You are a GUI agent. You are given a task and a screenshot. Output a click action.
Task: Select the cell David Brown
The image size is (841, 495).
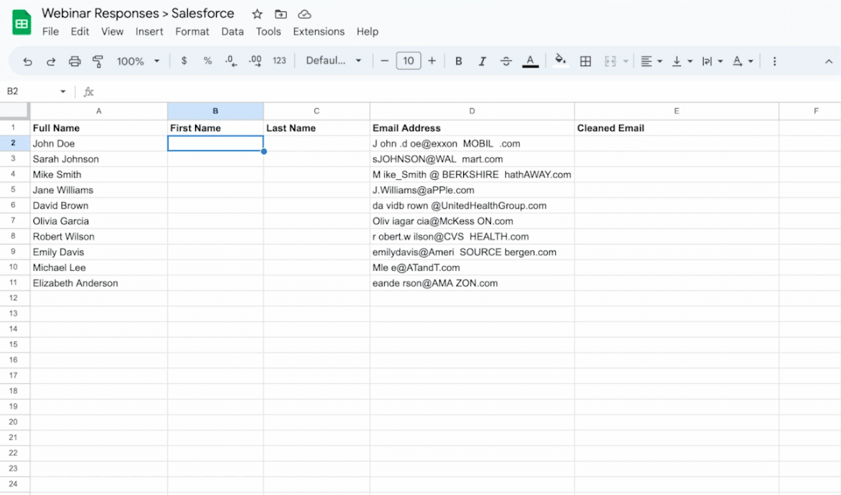point(99,206)
